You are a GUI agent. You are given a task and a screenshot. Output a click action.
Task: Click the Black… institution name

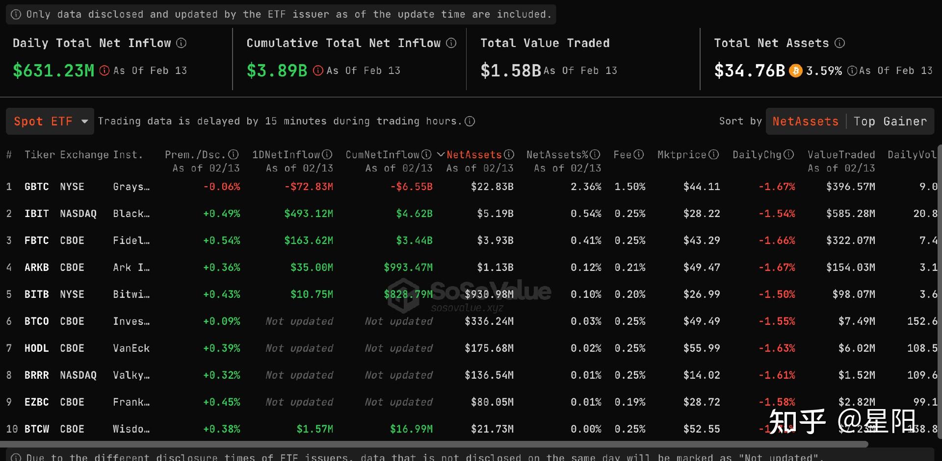131,214
